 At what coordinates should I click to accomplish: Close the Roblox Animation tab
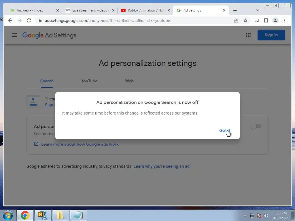click(x=169, y=10)
